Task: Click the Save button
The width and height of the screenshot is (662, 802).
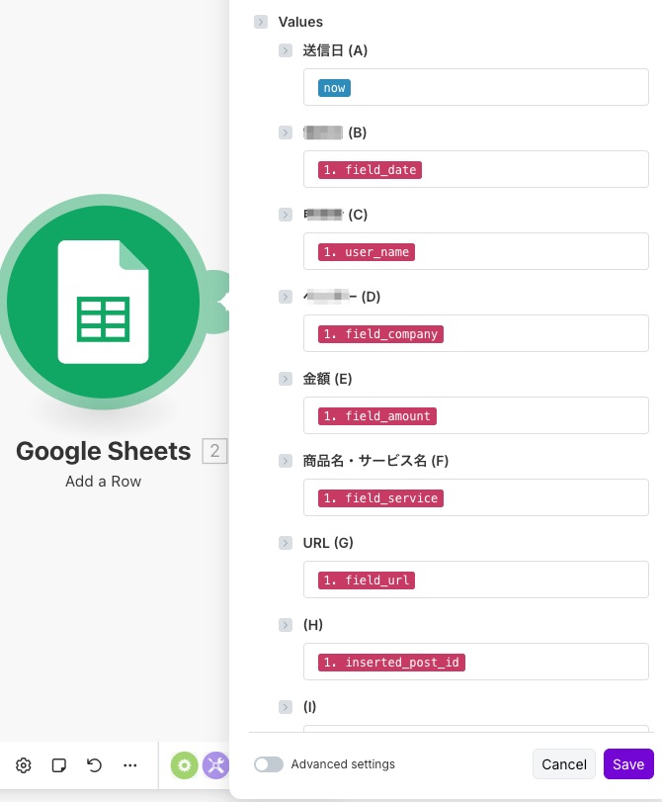Action: tap(628, 764)
